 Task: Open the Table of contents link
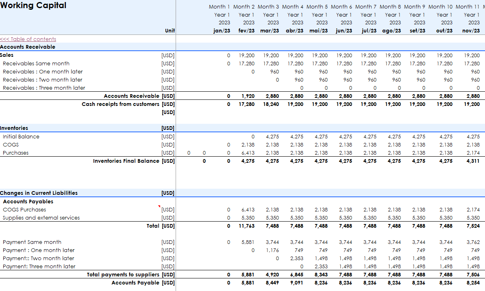[x=28, y=39]
